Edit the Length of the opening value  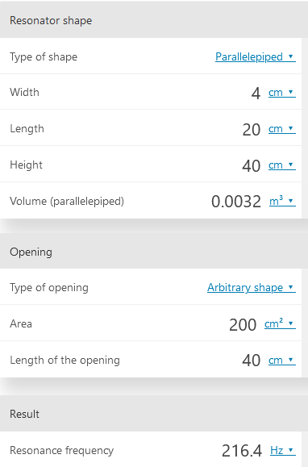click(x=252, y=361)
